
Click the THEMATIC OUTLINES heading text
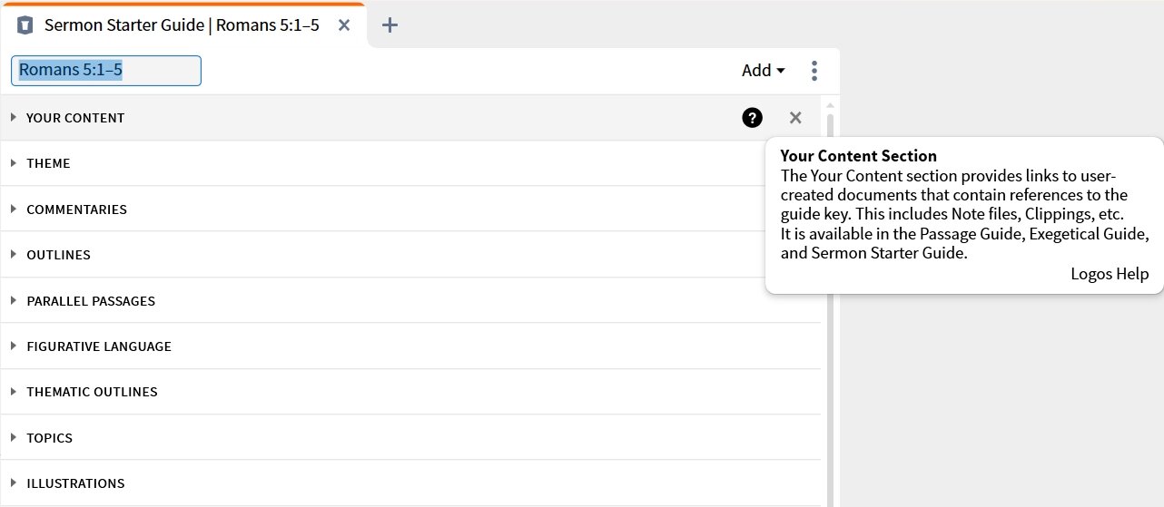92,392
